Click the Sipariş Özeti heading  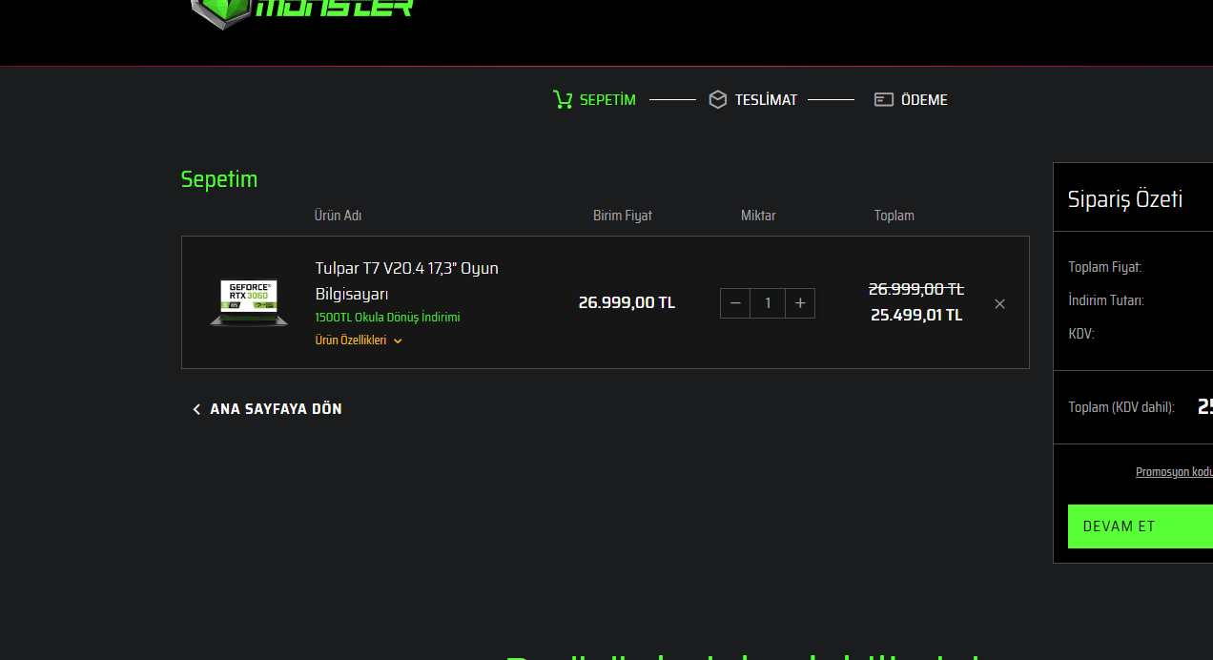click(x=1125, y=199)
